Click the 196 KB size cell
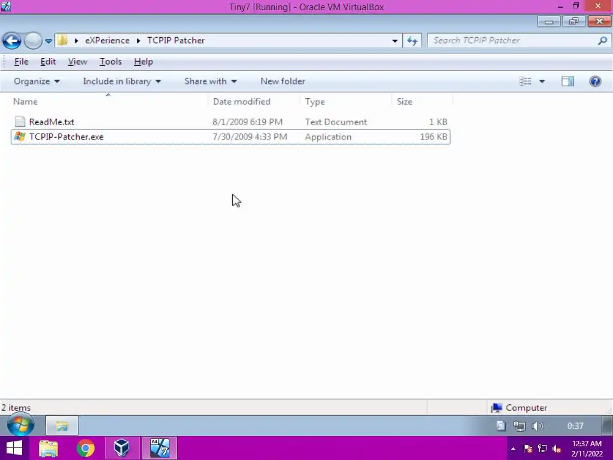This screenshot has width=613, height=460. (433, 137)
